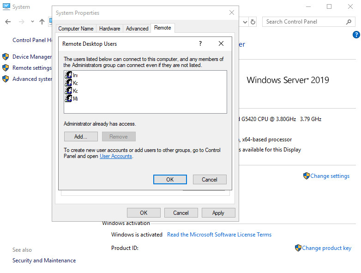Click the search magnifier icon
361x273 pixels.
[x=349, y=22]
